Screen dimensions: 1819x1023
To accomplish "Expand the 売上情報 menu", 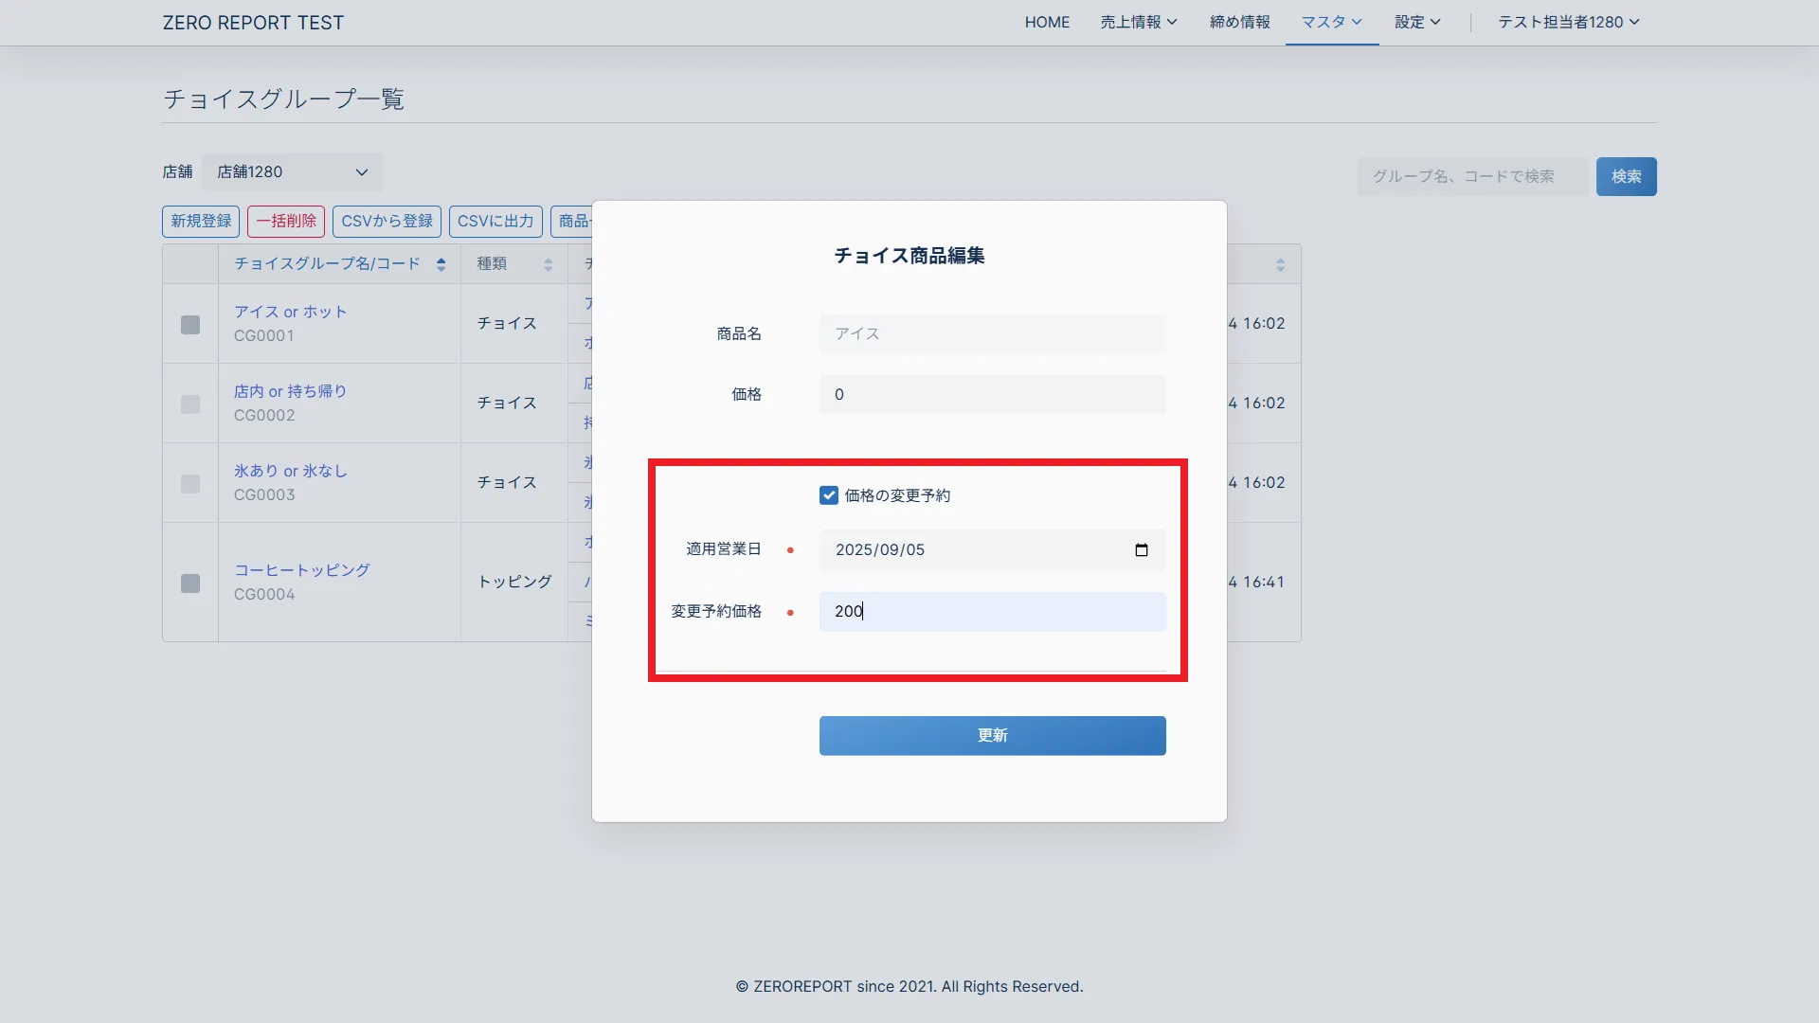I will click(x=1138, y=22).
